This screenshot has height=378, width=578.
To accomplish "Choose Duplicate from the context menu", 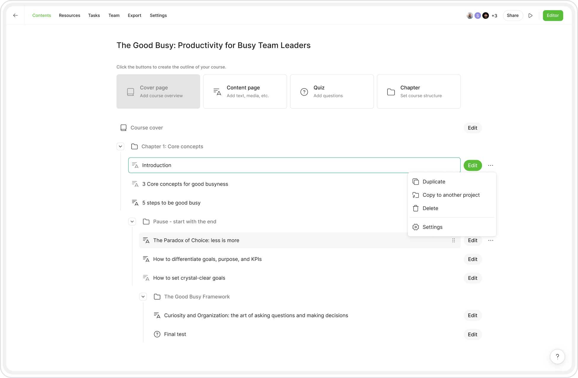I will (434, 182).
